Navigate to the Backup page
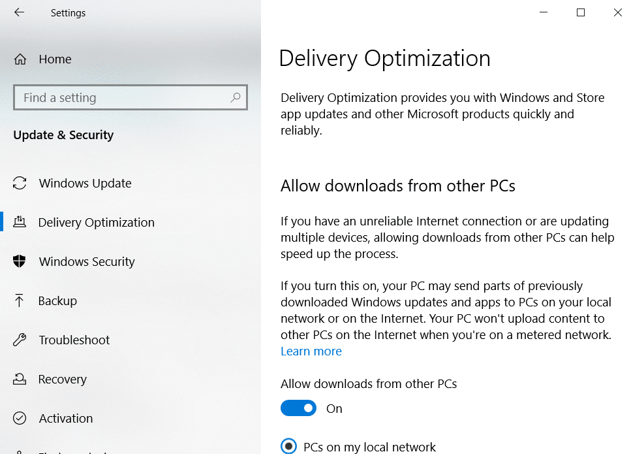The image size is (631, 454). pos(57,301)
